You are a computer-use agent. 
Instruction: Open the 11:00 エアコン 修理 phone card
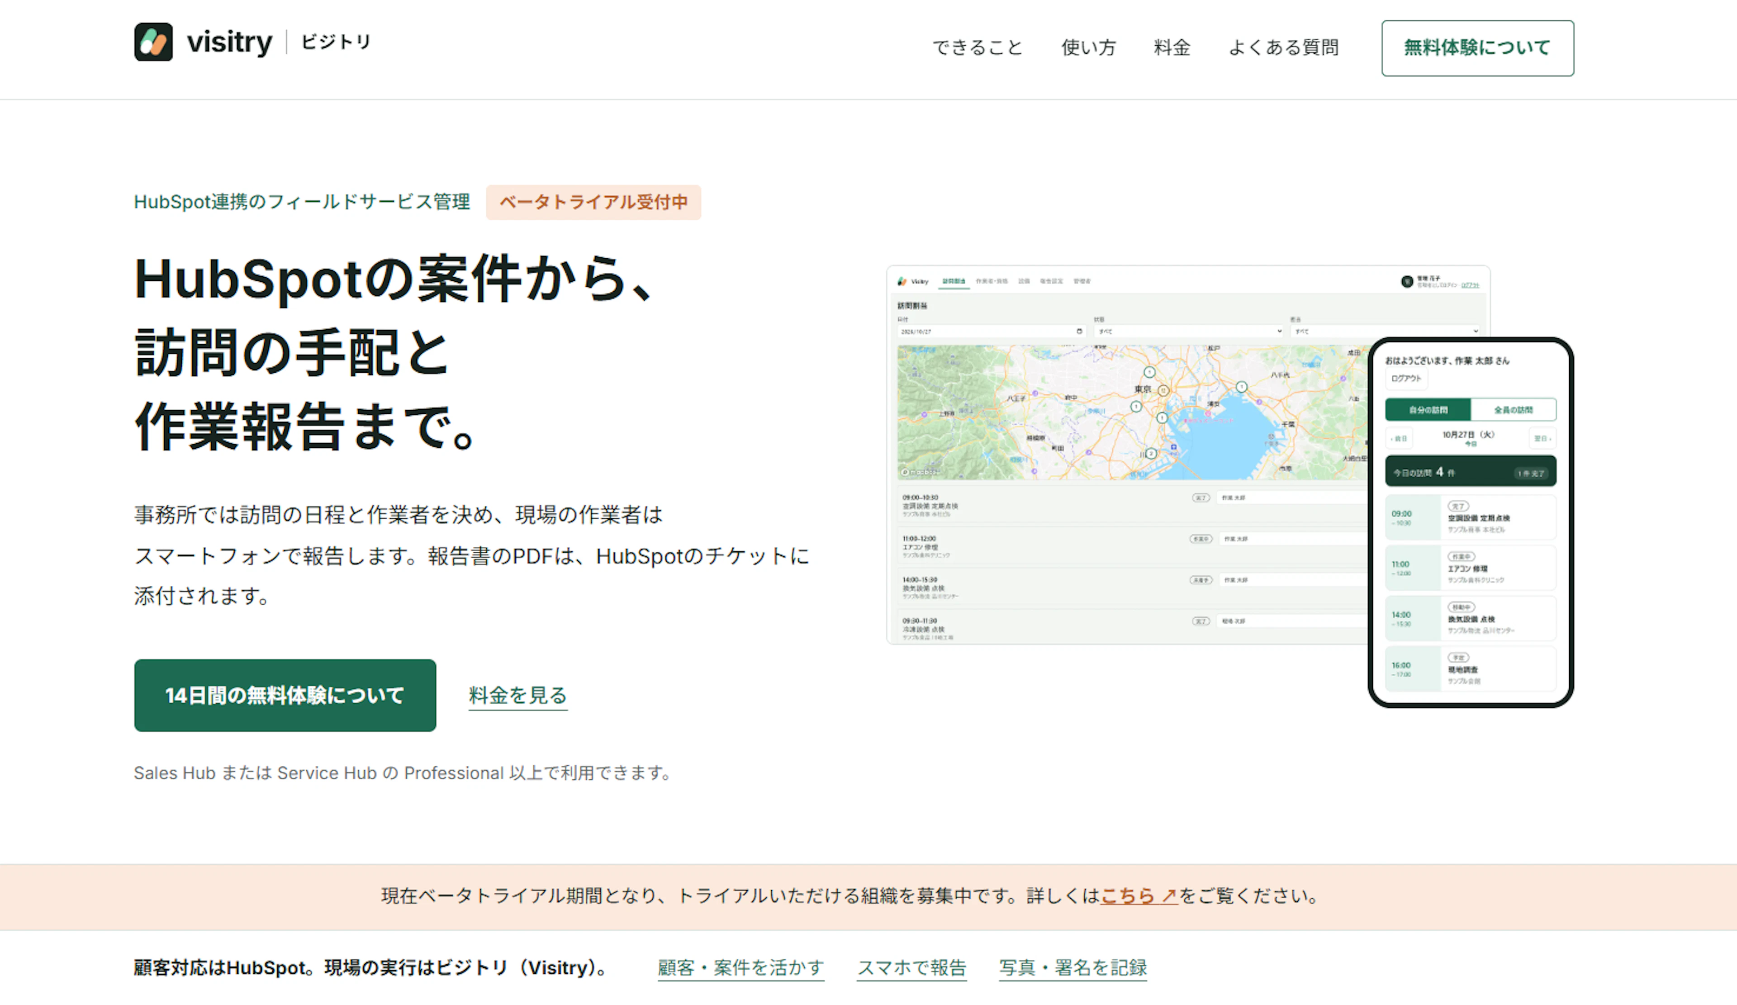click(1470, 568)
